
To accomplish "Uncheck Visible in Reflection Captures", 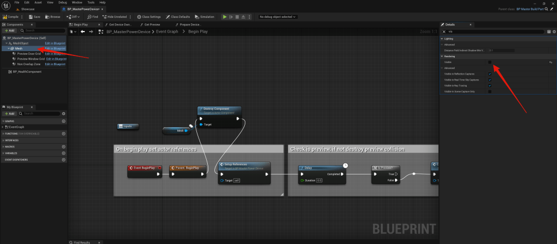I will (x=490, y=74).
